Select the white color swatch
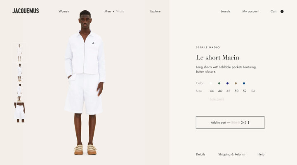This screenshot has width=297, height=165. 211,83
